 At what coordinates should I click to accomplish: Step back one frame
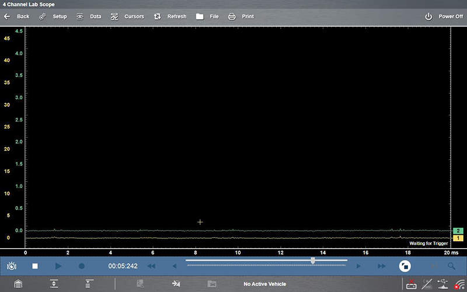click(175, 266)
